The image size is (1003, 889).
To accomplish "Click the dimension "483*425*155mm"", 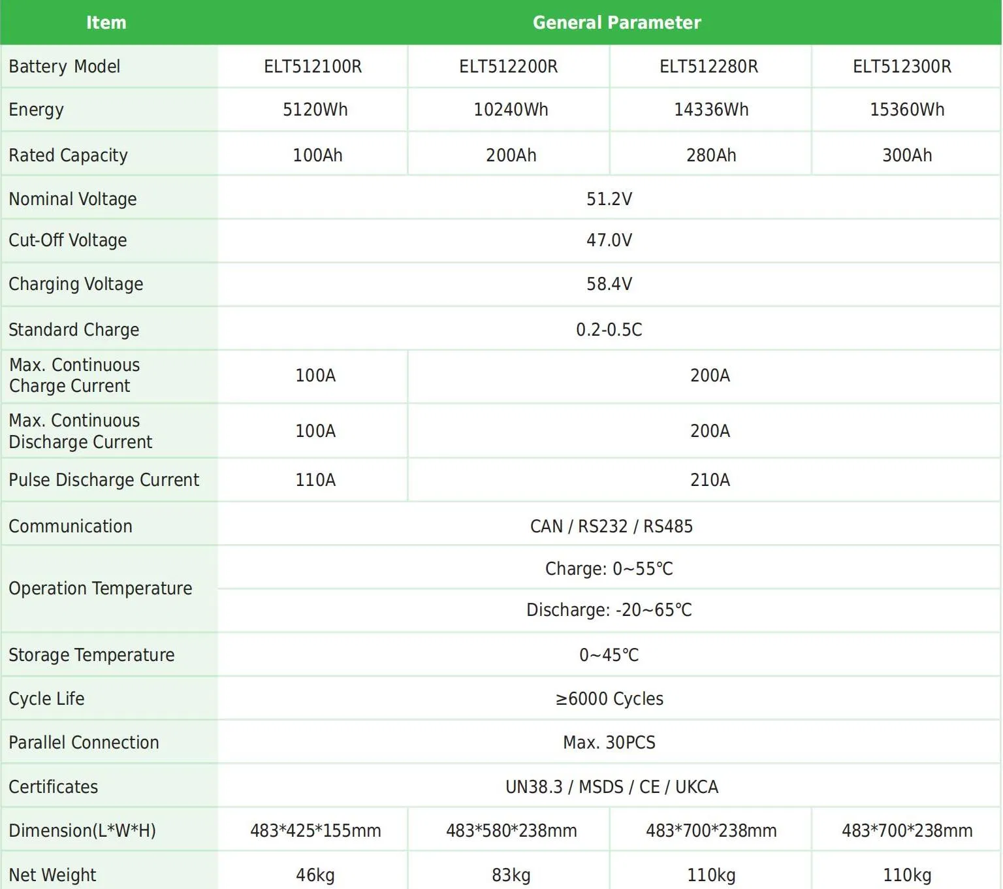I will [x=315, y=831].
